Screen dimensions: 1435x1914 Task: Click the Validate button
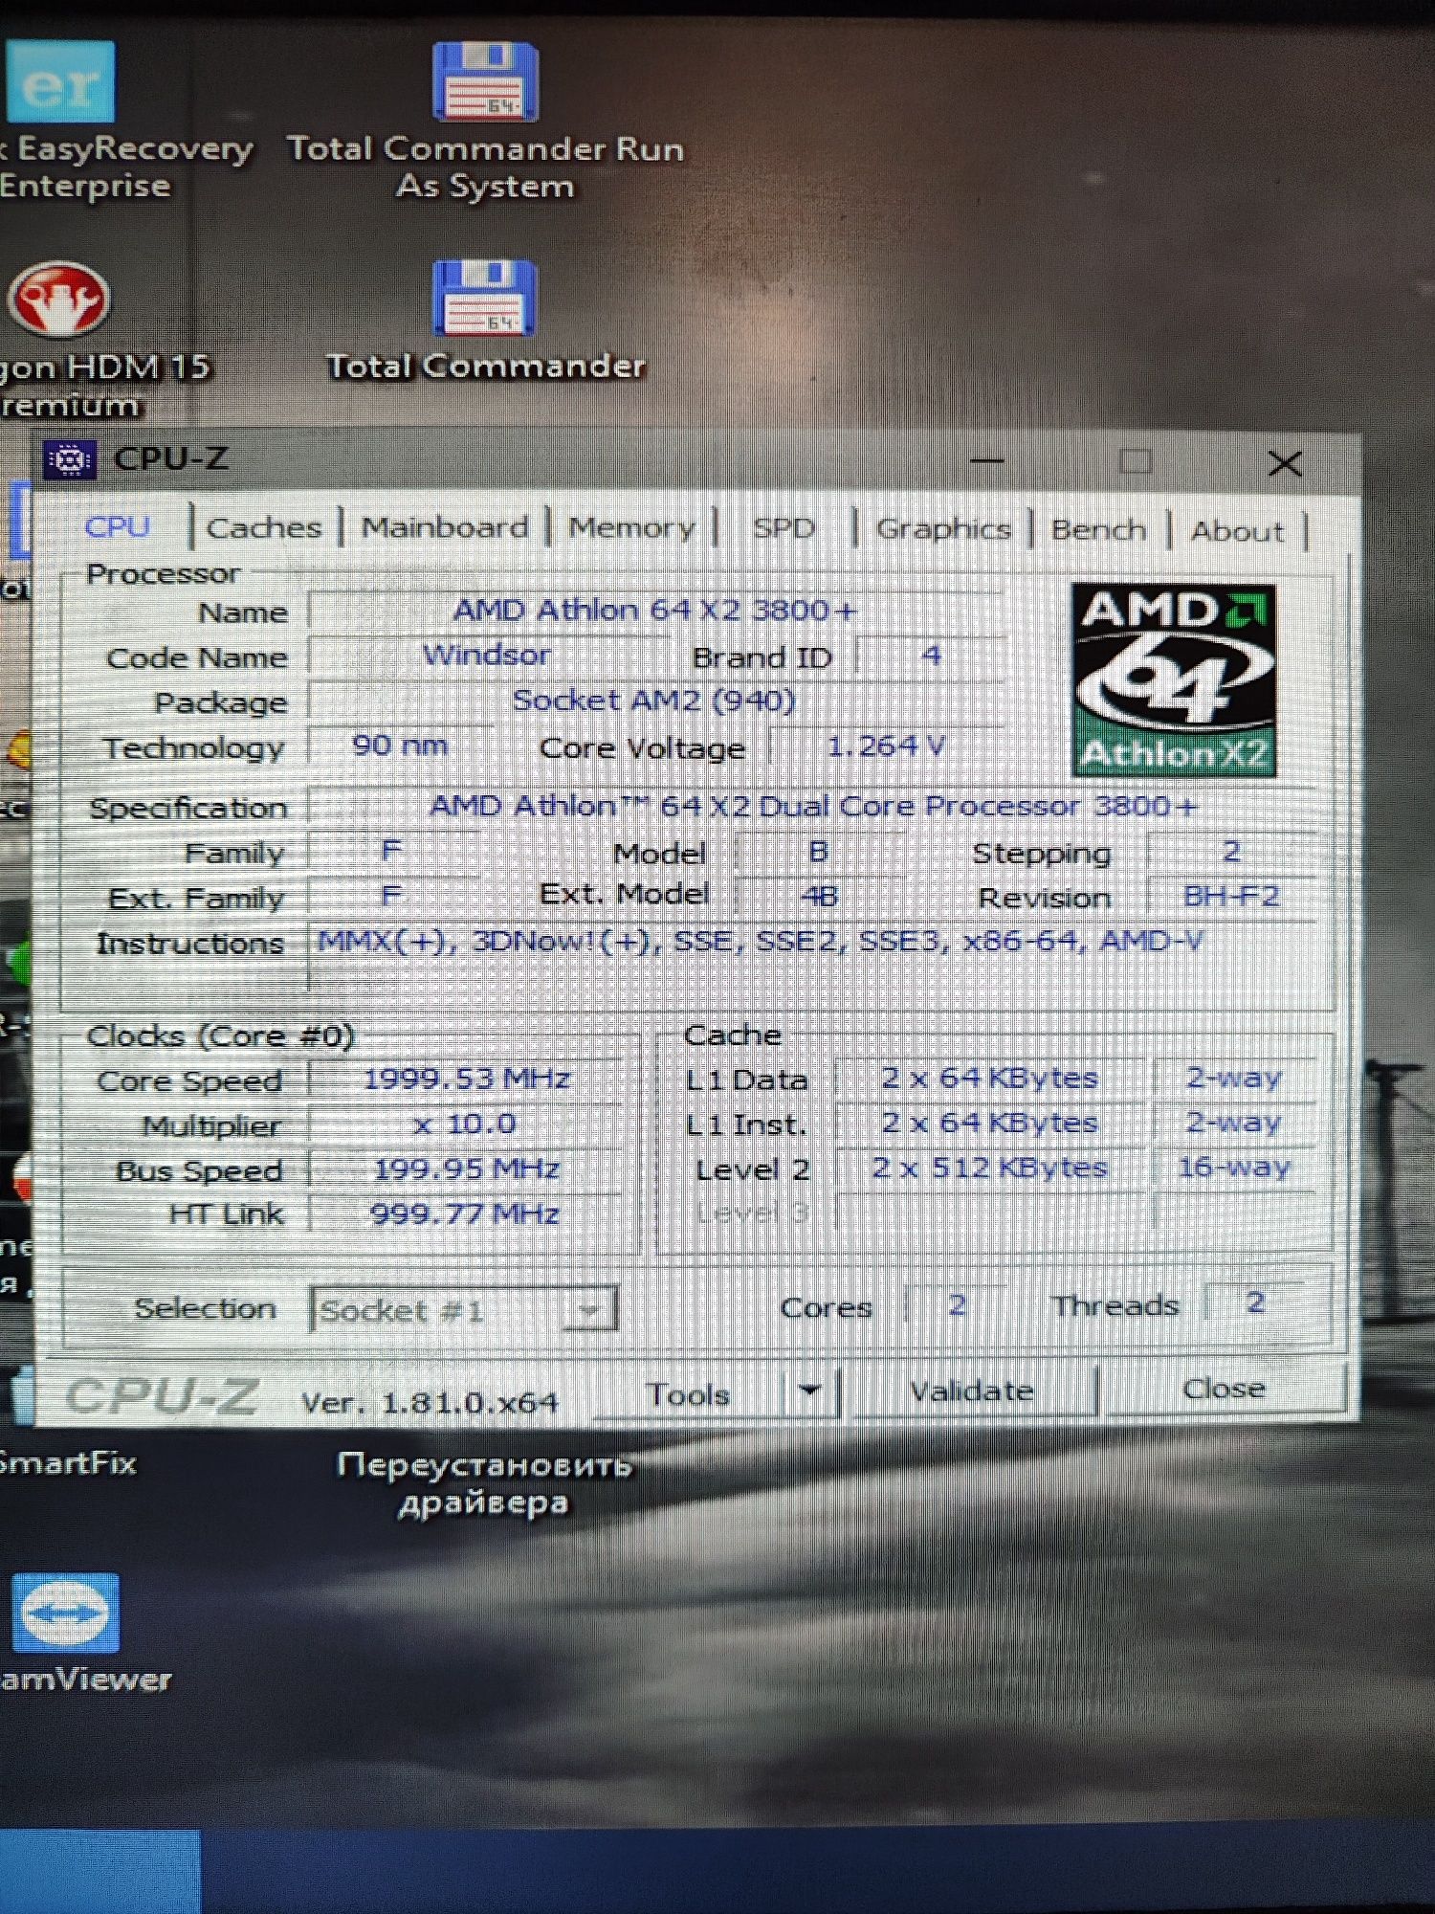pos(972,1391)
